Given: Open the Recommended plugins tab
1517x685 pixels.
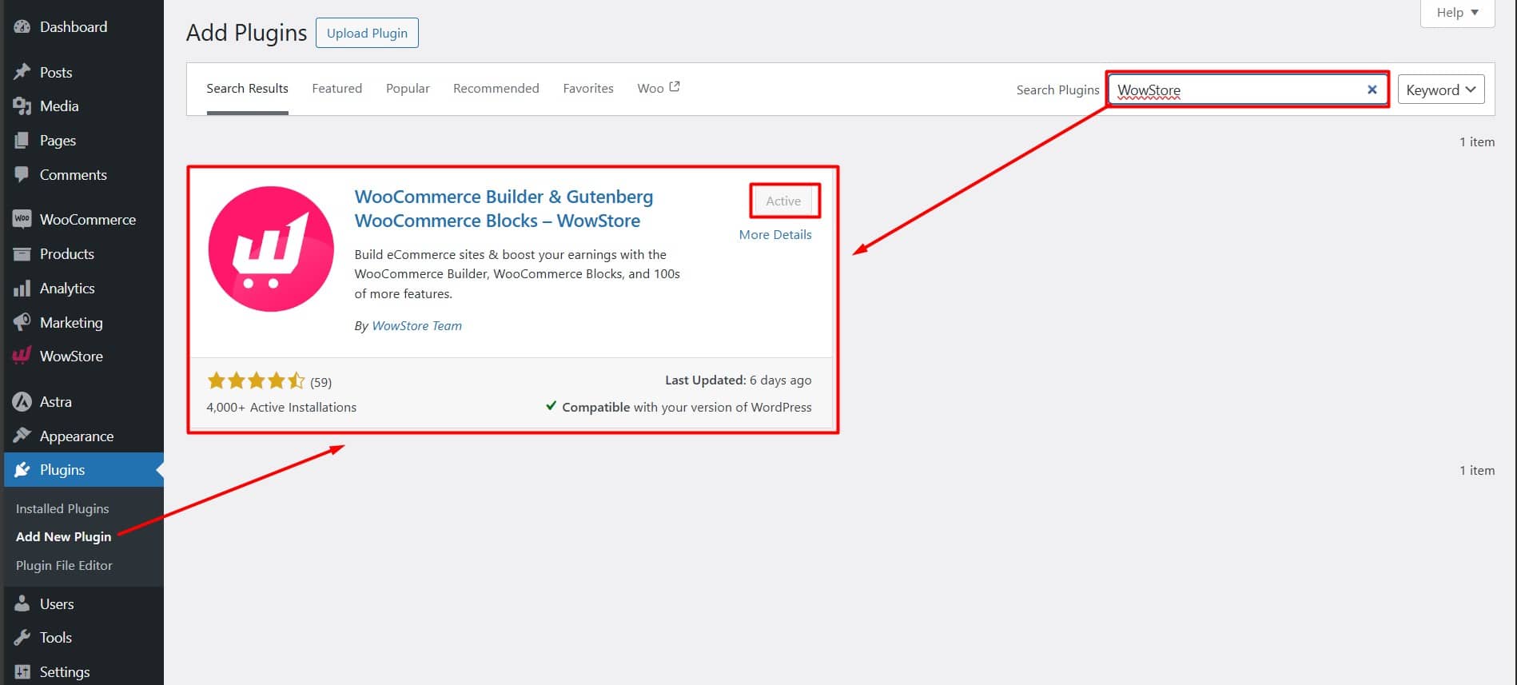Looking at the screenshot, I should pos(496,89).
